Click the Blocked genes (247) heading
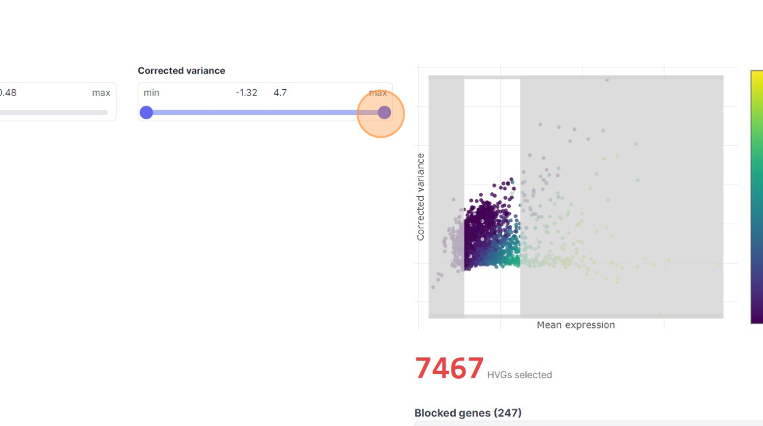The image size is (763, 426). [x=467, y=413]
